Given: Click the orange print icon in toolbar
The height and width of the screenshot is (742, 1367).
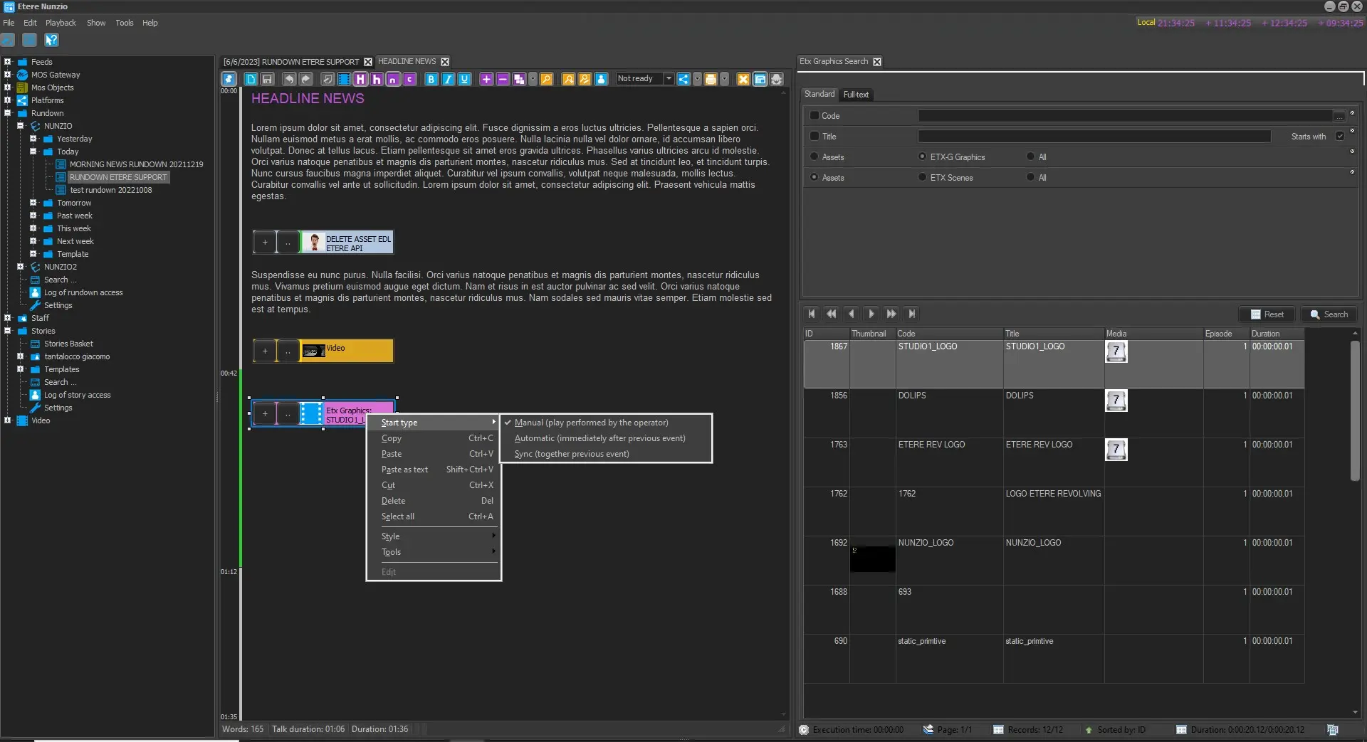Looking at the screenshot, I should pyautogui.click(x=711, y=79).
